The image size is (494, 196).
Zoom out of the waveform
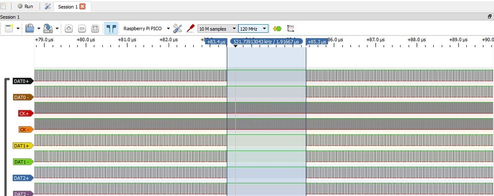pyautogui.click(x=82, y=29)
